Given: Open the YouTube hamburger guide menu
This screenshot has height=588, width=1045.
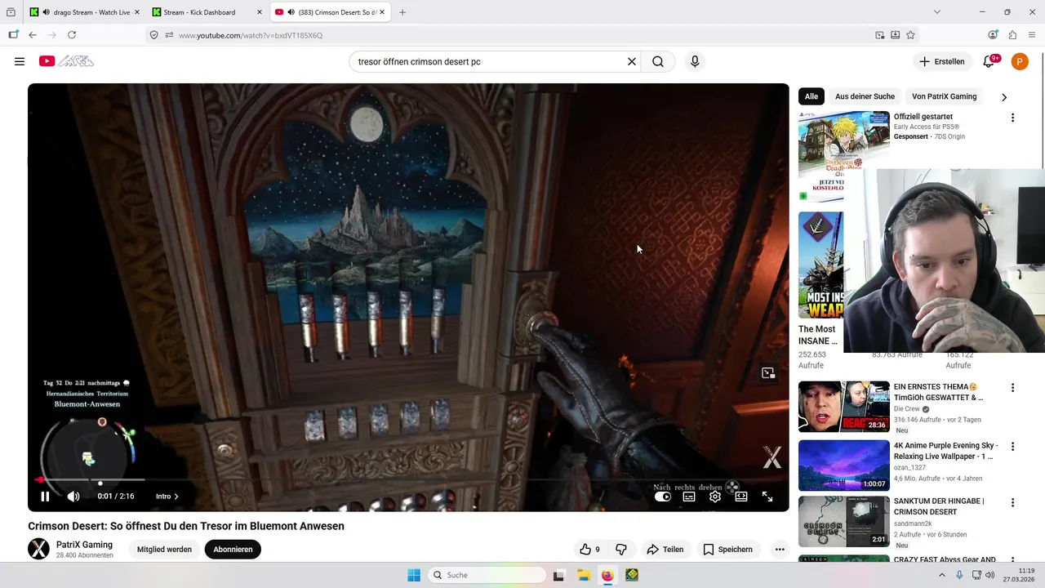Looking at the screenshot, I should pyautogui.click(x=20, y=61).
